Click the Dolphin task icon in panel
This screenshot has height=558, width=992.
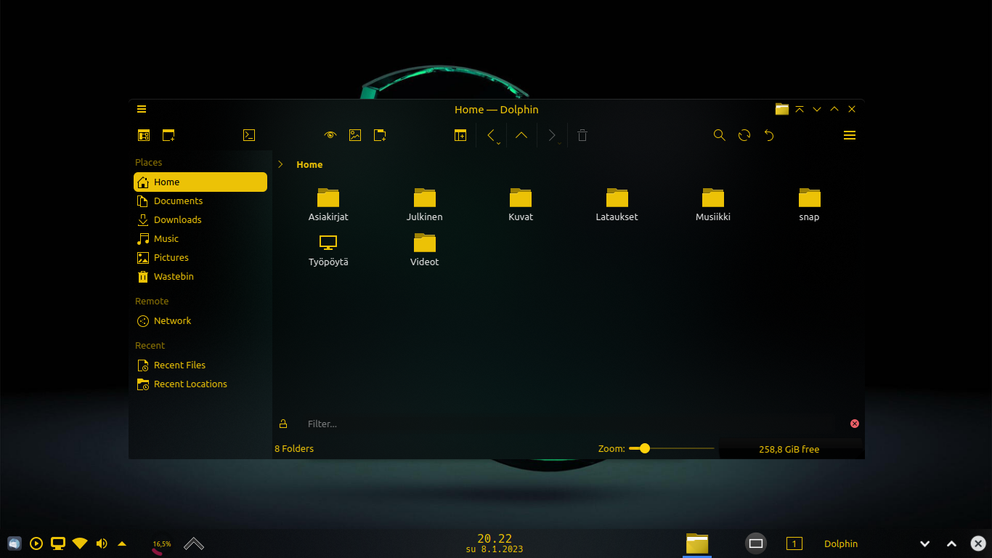click(x=697, y=543)
